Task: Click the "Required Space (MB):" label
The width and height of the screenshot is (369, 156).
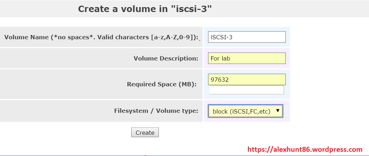Action: 162,84
